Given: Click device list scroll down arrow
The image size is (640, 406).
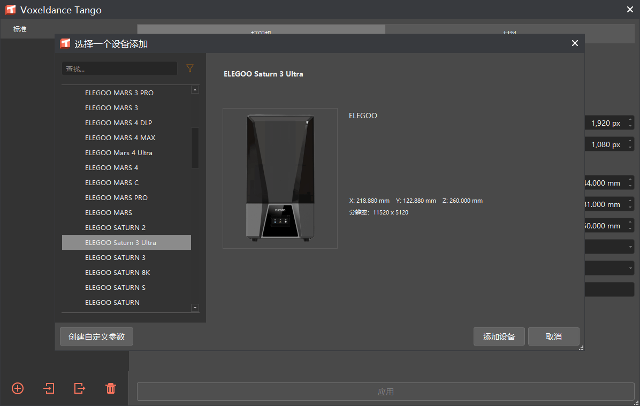Looking at the screenshot, I should point(195,308).
